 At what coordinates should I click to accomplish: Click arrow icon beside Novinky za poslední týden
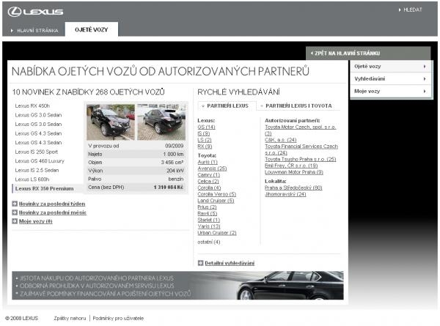(x=15, y=204)
